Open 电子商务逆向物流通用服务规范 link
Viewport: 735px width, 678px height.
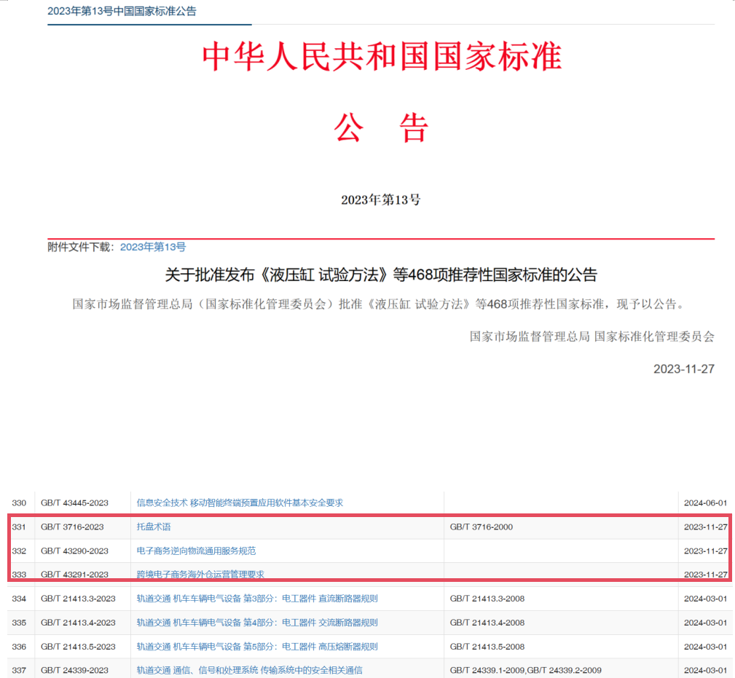tap(196, 551)
